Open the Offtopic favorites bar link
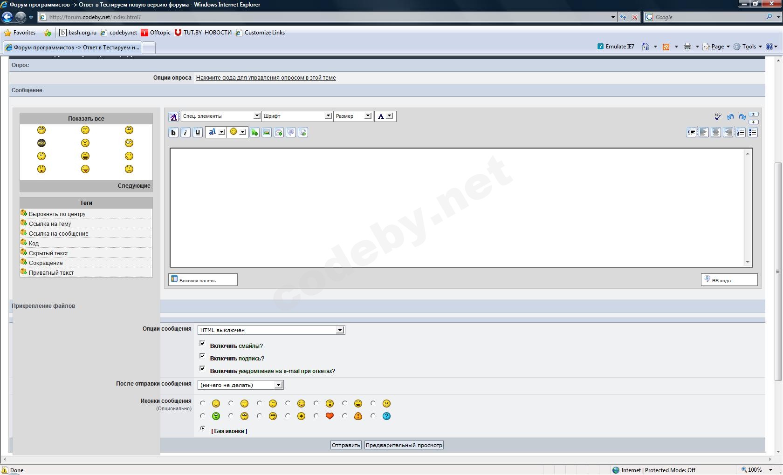Image resolution: width=783 pixels, height=475 pixels. (156, 33)
